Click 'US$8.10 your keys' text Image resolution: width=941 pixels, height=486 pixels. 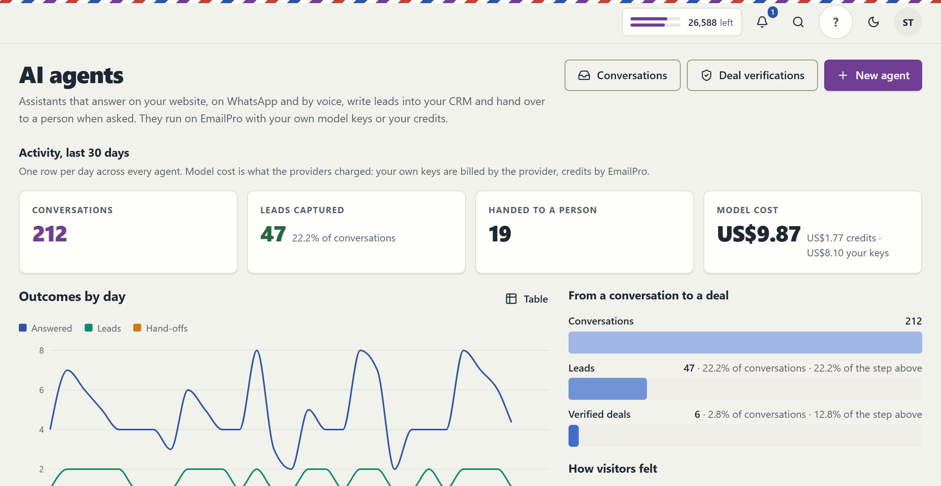pos(848,253)
